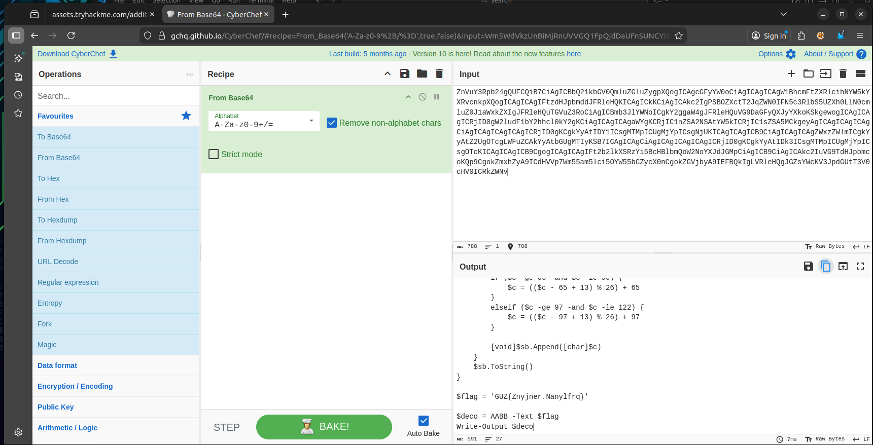Set breakpoint on From Base64 operation
The image size is (873, 445).
[x=436, y=97]
